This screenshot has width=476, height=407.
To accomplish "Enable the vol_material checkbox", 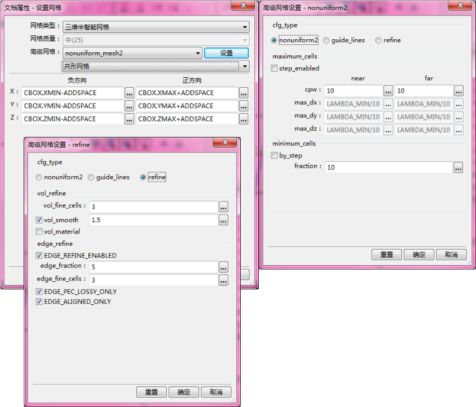I will pos(39,232).
